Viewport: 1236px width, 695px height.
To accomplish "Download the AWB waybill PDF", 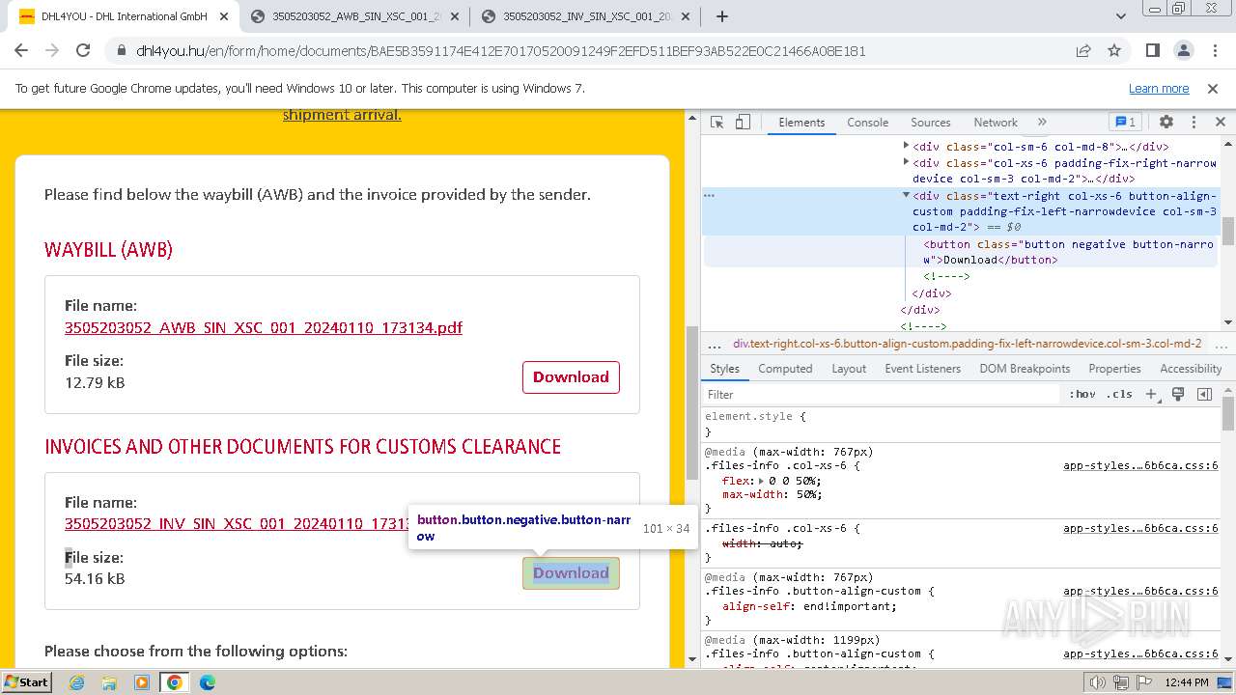I will pos(571,377).
